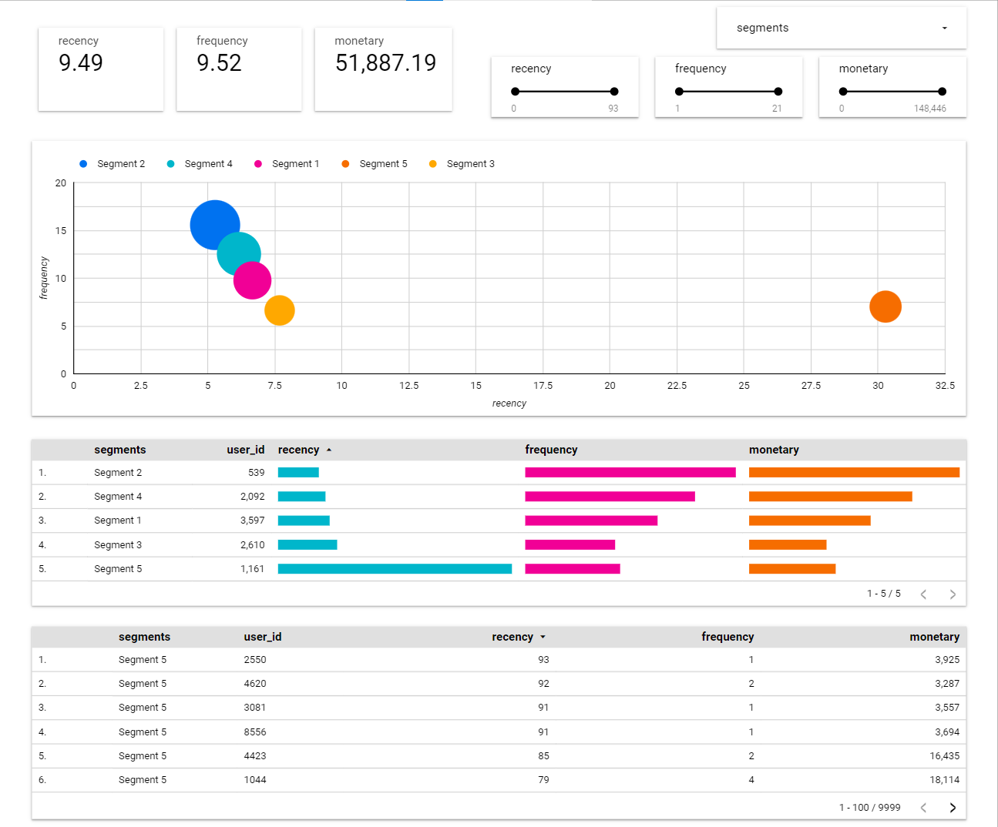Grab the recency slider right handle
This screenshot has height=827, width=998.
(614, 92)
